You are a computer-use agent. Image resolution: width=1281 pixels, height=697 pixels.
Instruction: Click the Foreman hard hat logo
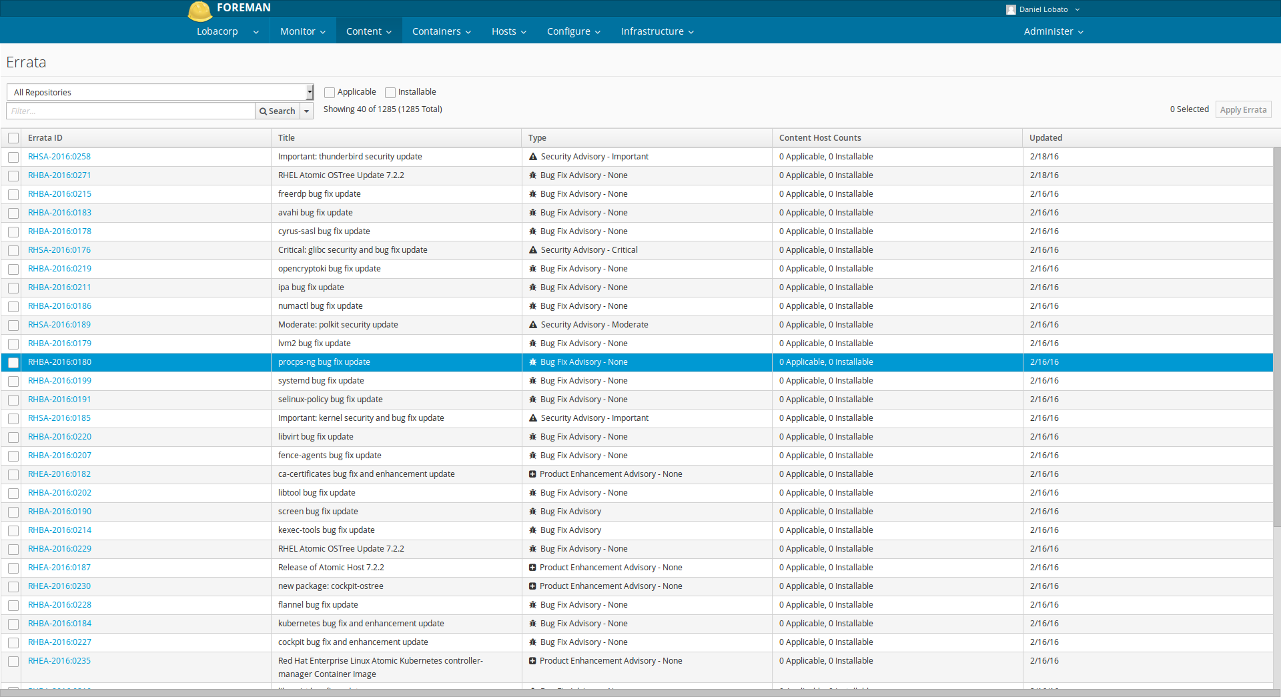tap(199, 11)
